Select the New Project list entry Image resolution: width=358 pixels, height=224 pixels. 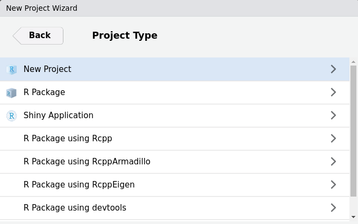coord(47,69)
